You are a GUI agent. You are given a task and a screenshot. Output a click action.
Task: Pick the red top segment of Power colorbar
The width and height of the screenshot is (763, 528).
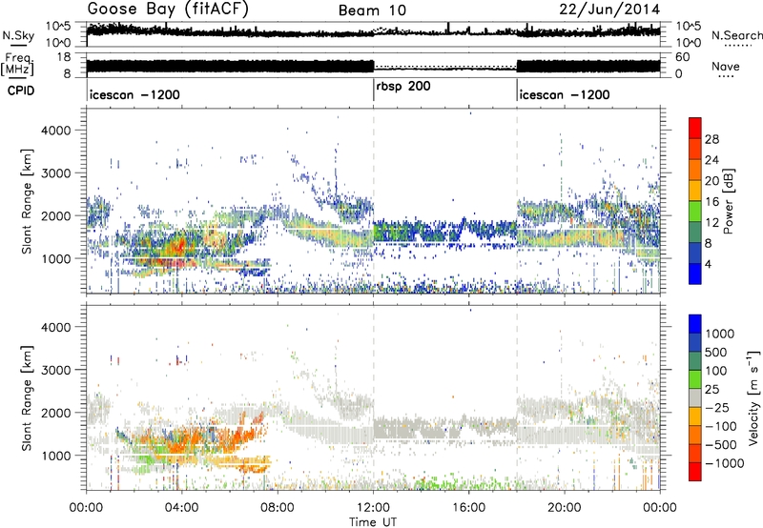click(x=695, y=129)
